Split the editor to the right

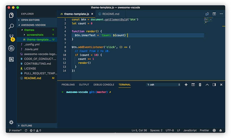[214, 14]
